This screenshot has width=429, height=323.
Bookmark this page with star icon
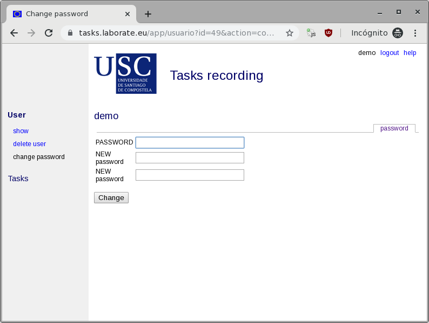pyautogui.click(x=290, y=33)
